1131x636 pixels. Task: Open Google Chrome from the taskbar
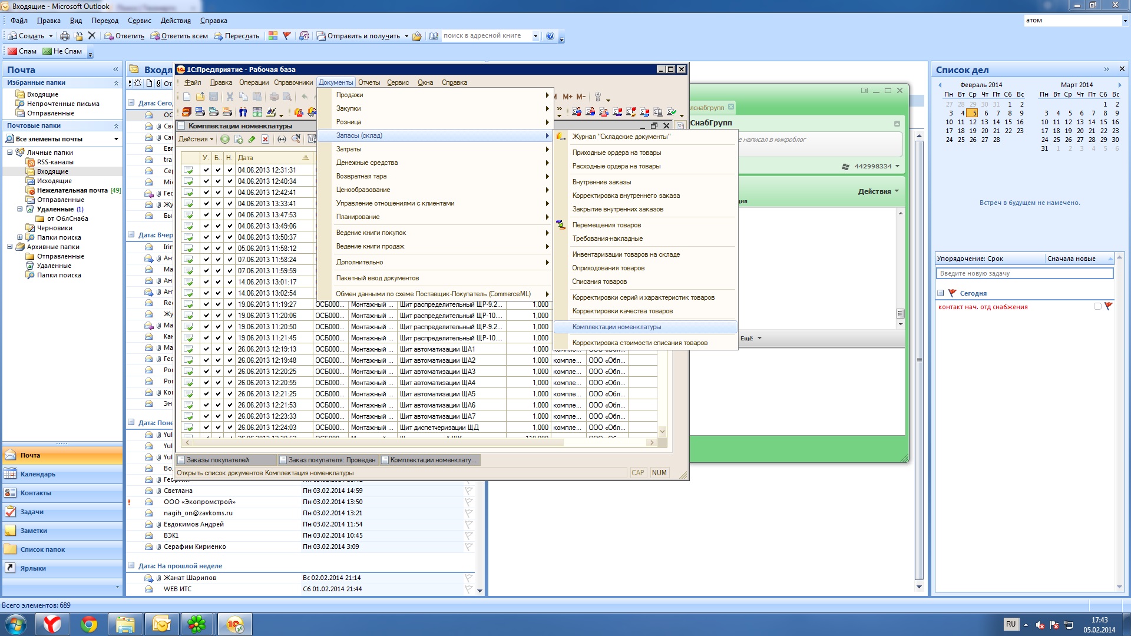(x=89, y=624)
